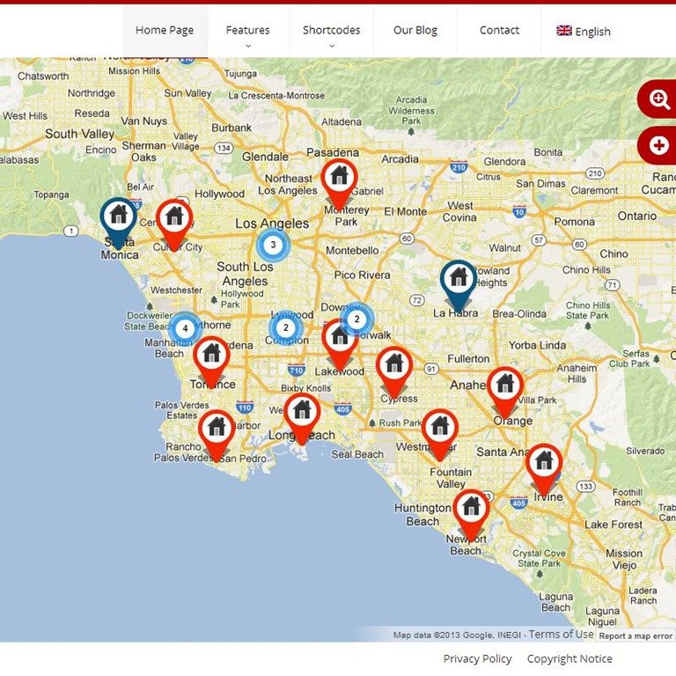Open the Shortcodes menu item
The image size is (676, 676).
coord(332,30)
